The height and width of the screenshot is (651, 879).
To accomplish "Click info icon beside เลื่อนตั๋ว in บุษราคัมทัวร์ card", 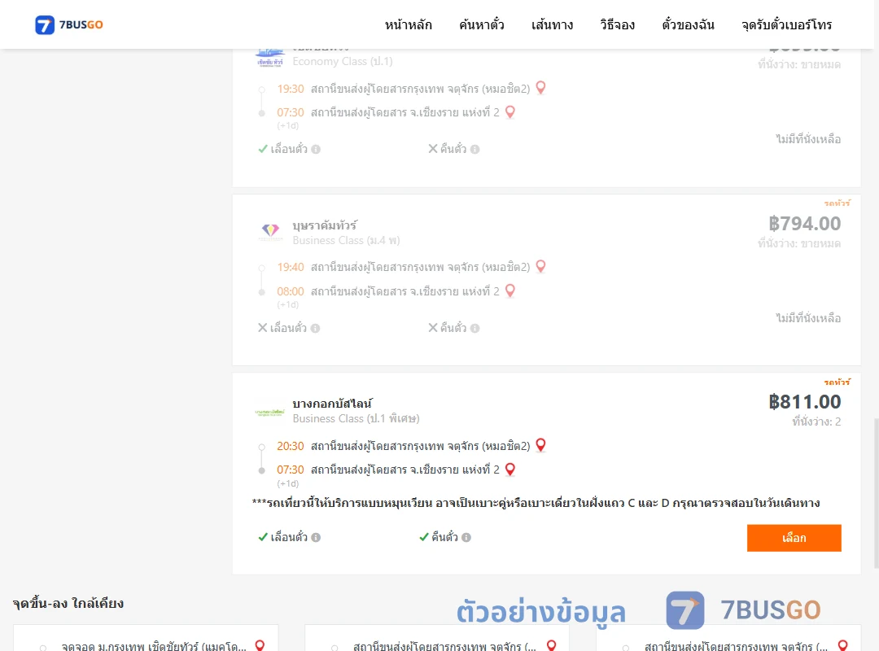I will tap(316, 328).
